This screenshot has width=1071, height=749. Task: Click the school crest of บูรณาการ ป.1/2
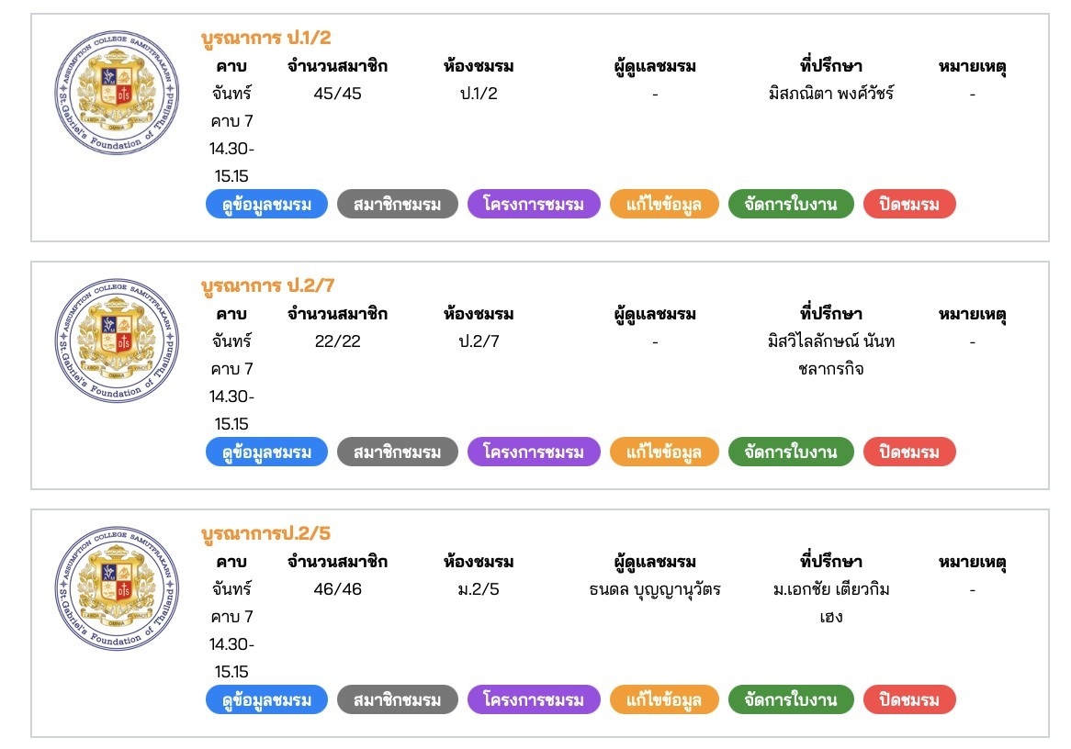[117, 92]
